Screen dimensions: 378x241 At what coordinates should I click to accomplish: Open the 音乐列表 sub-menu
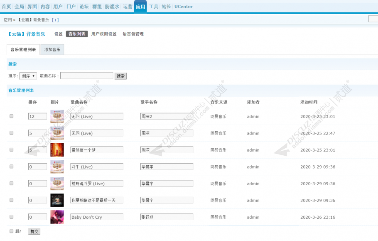(x=77, y=34)
